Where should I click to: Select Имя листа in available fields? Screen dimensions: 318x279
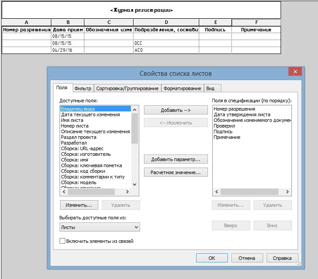tap(96, 120)
